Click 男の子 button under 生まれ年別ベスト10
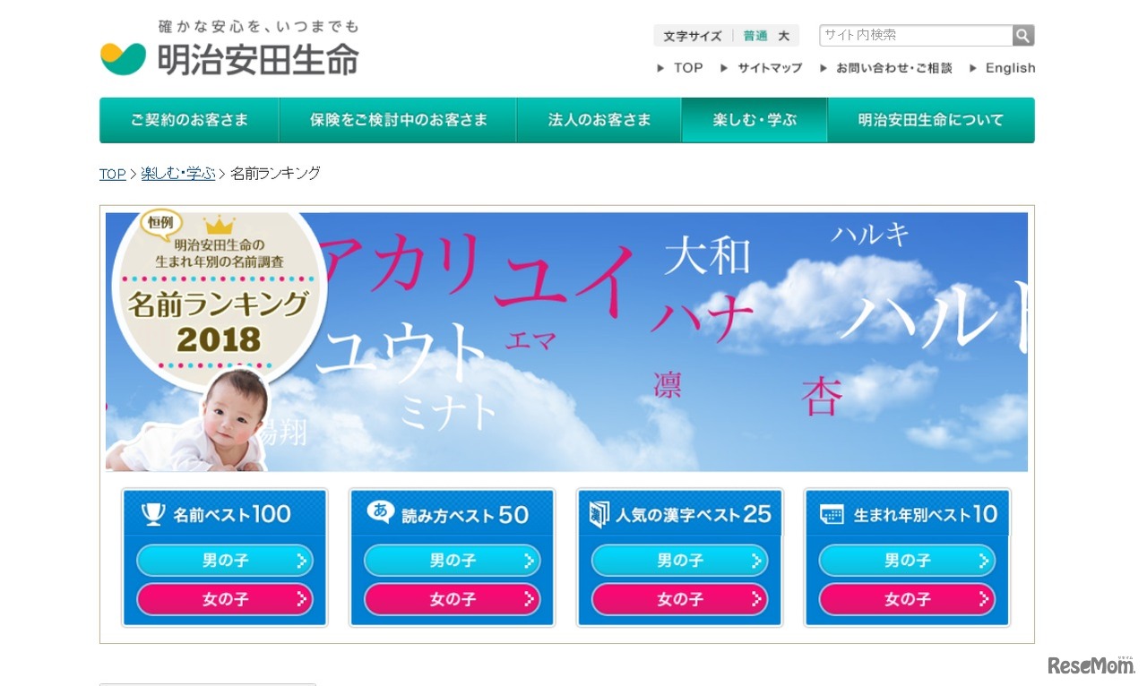Screen dimensions: 1147x686 coord(908,561)
